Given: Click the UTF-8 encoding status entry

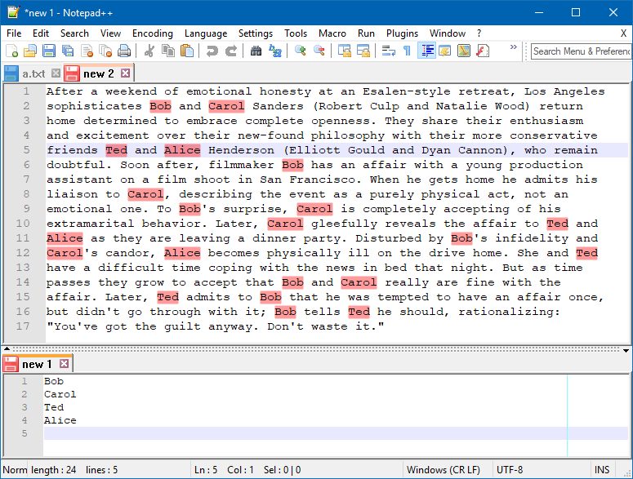Looking at the screenshot, I should [x=510, y=470].
